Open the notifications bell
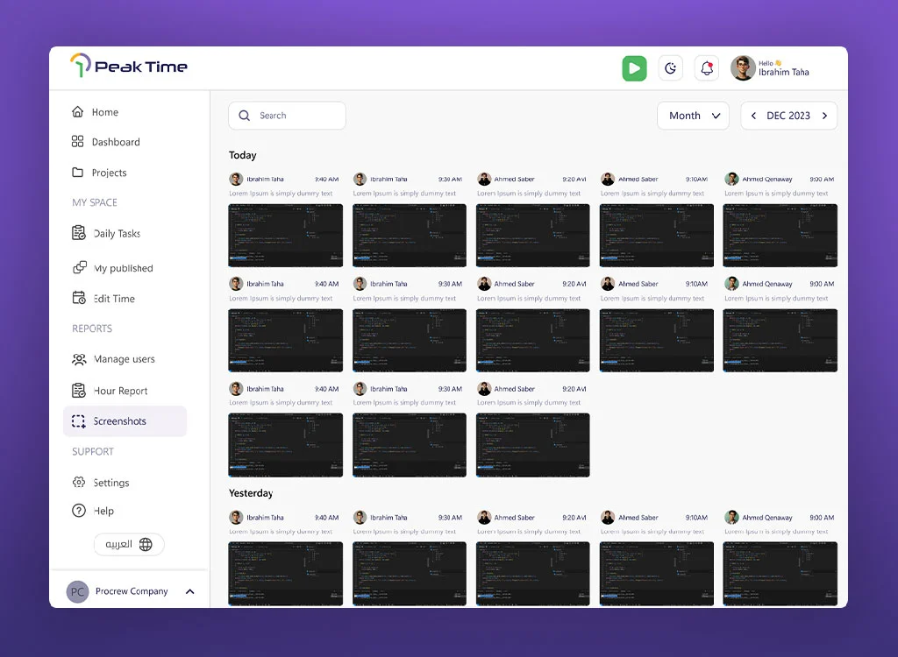898x657 pixels. coord(707,67)
